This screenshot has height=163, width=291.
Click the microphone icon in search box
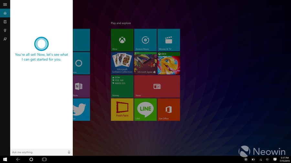click(69, 152)
